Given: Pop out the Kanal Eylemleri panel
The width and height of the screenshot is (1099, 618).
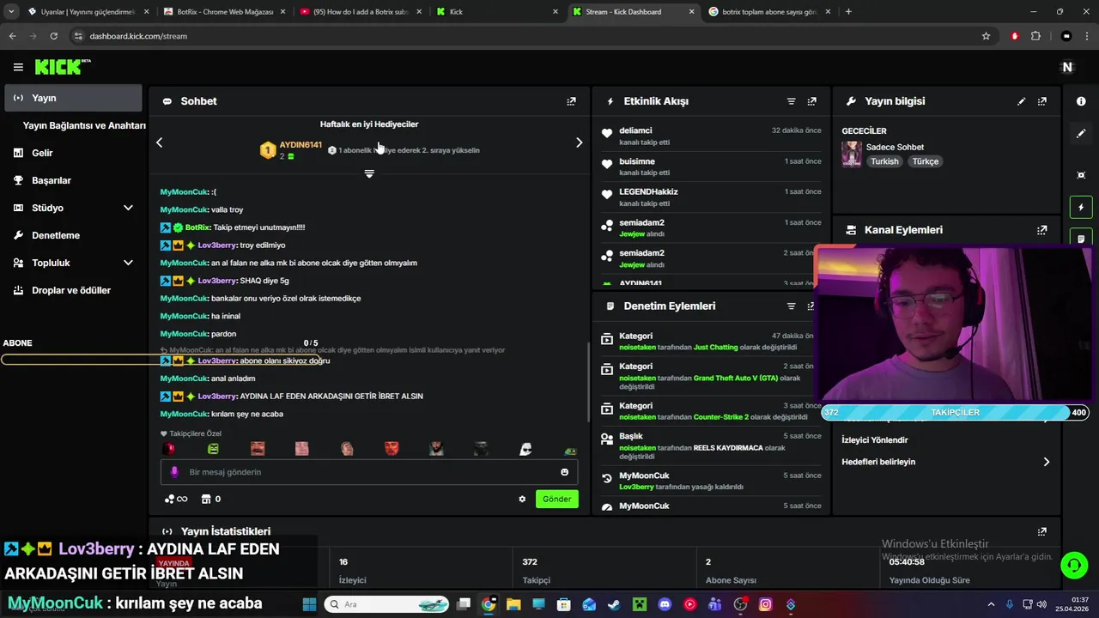Looking at the screenshot, I should [1042, 230].
